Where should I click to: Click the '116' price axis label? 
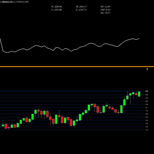pos(147,130)
